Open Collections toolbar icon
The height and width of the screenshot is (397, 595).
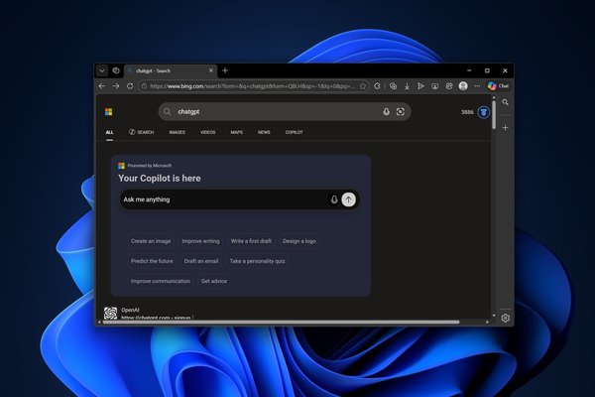coord(393,86)
